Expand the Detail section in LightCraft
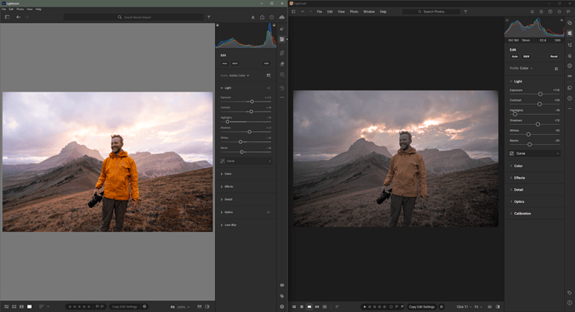575x312 pixels. pyautogui.click(x=511, y=190)
